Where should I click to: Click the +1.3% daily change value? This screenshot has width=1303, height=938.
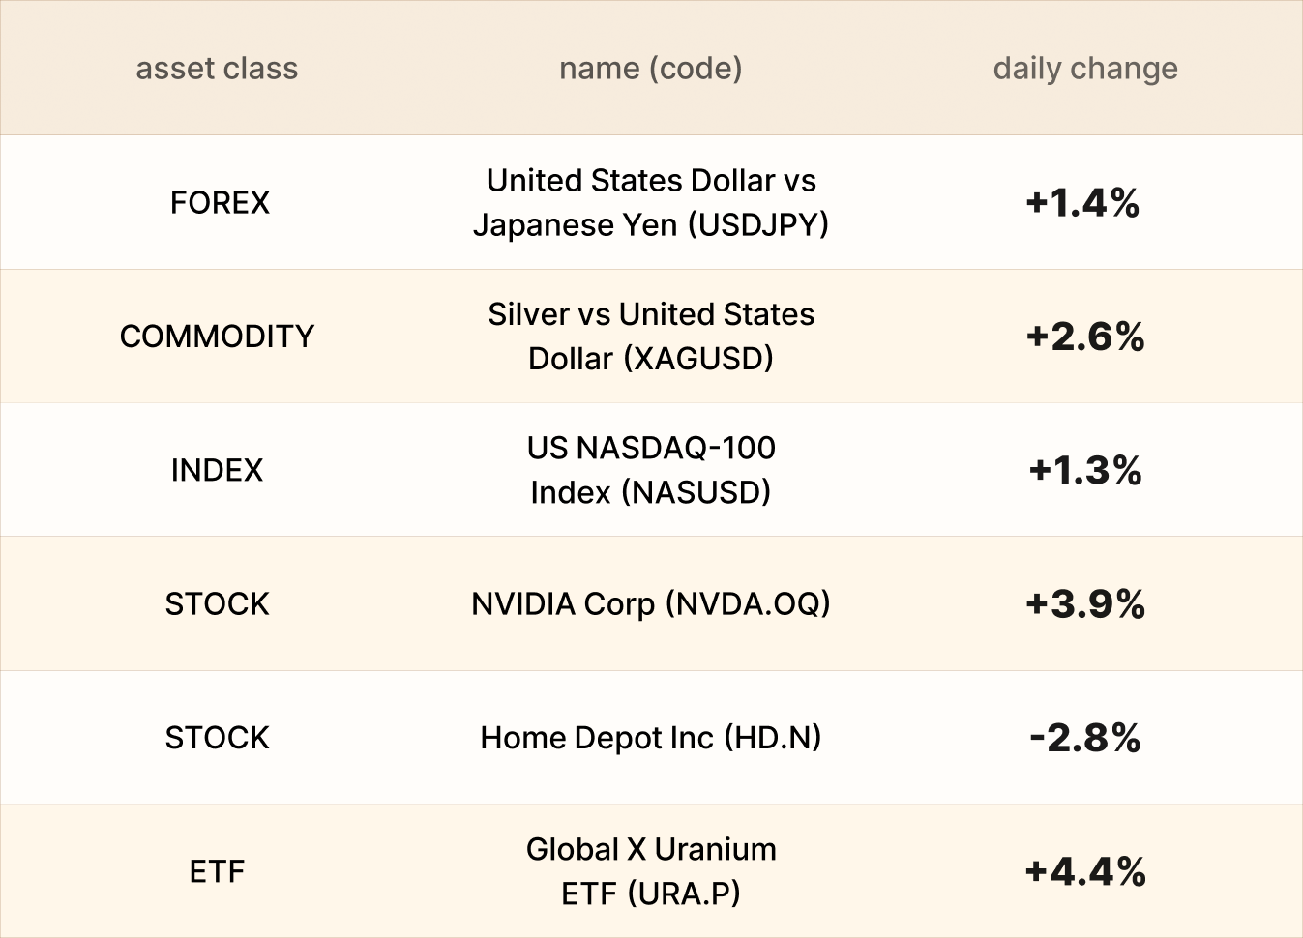click(x=1084, y=471)
